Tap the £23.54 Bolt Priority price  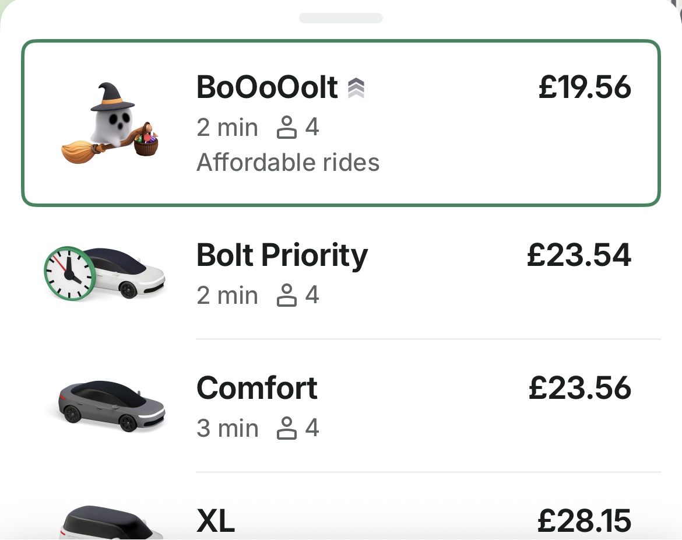tap(579, 255)
